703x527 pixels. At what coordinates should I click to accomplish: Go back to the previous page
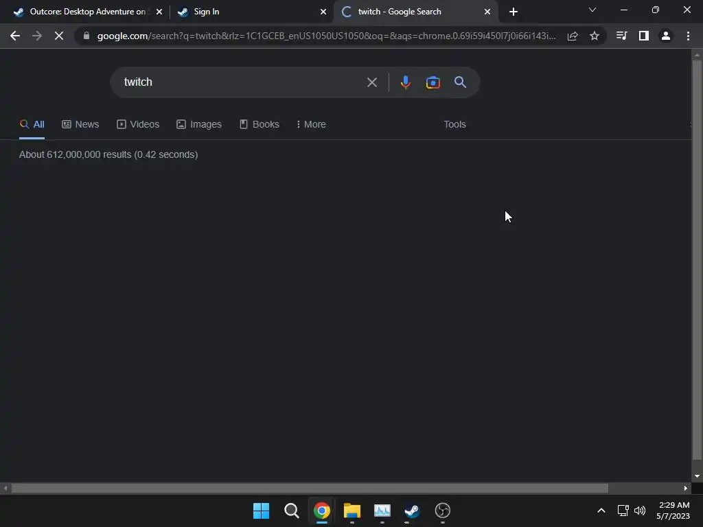(15, 36)
